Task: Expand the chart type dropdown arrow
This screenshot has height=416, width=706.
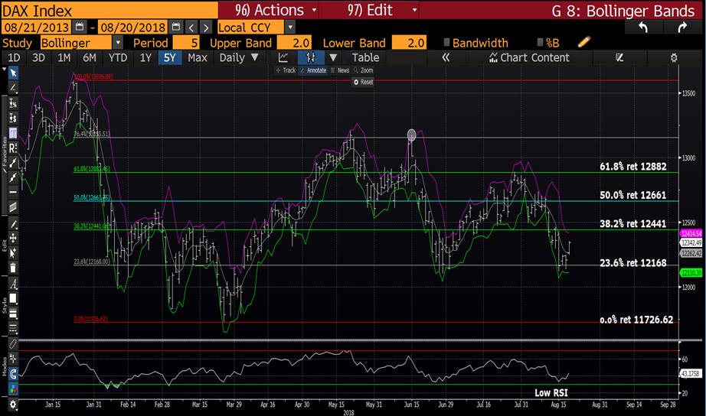Action: pyautogui.click(x=333, y=57)
